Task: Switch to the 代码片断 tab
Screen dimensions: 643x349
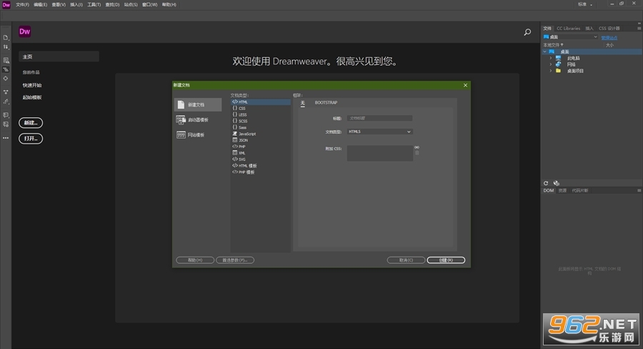Action: (580, 190)
